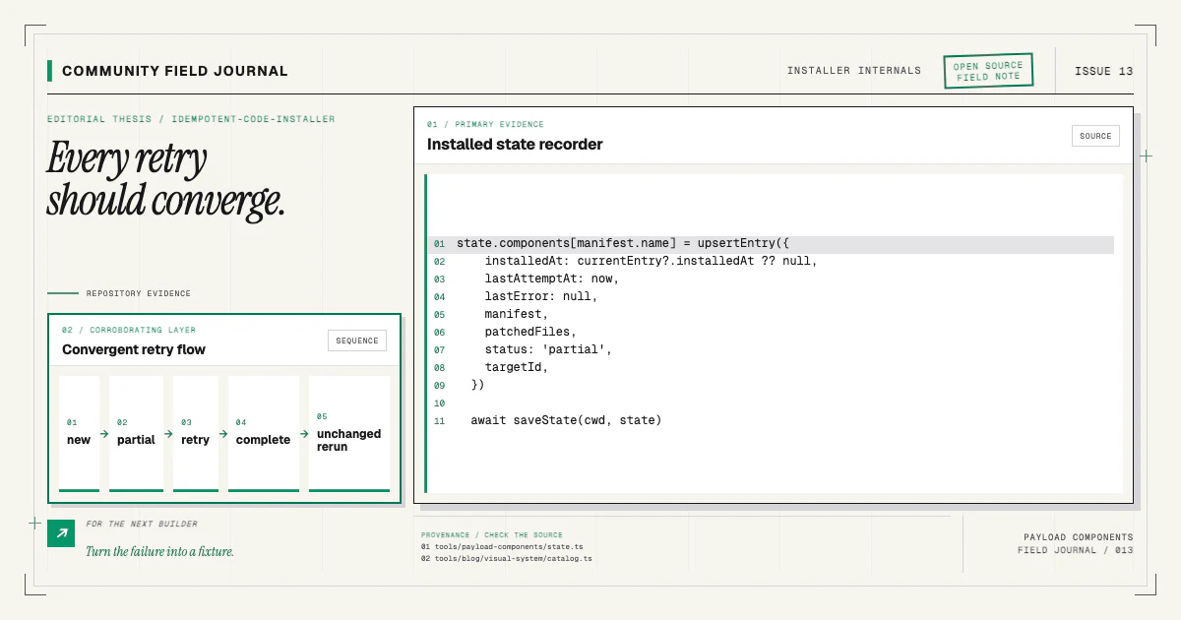This screenshot has height=620, width=1181.
Task: Click code line 'manifest,'
Action: (x=517, y=314)
